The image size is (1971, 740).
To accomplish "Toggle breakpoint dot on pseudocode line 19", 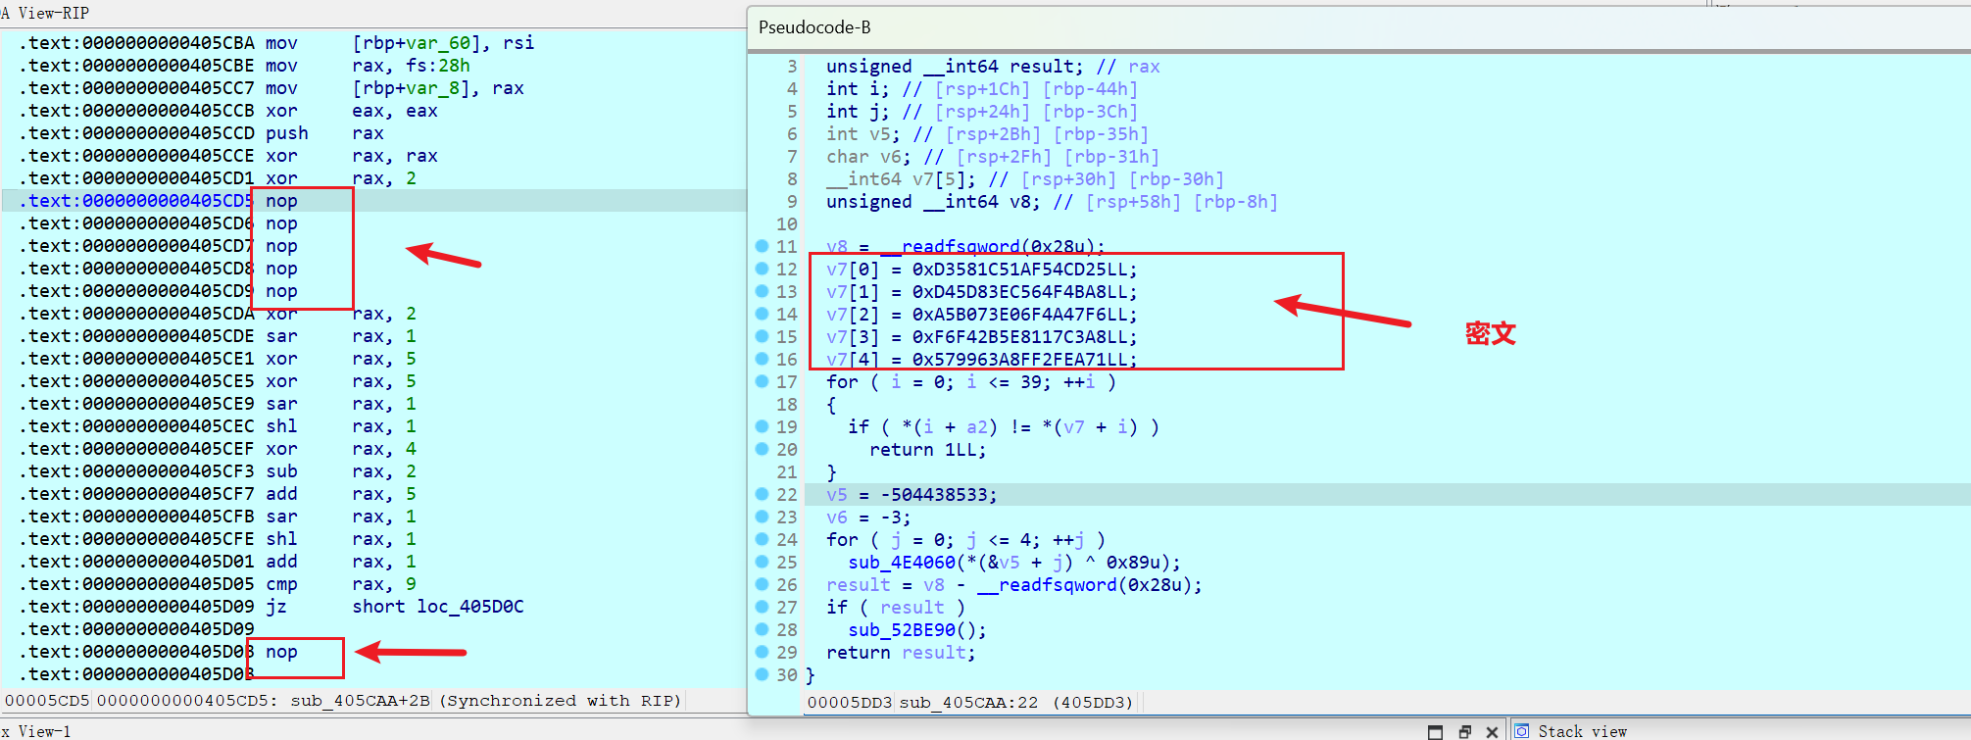I will pyautogui.click(x=762, y=426).
